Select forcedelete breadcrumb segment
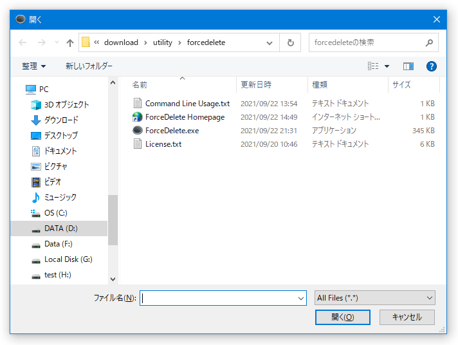The image size is (458, 345). tap(206, 42)
